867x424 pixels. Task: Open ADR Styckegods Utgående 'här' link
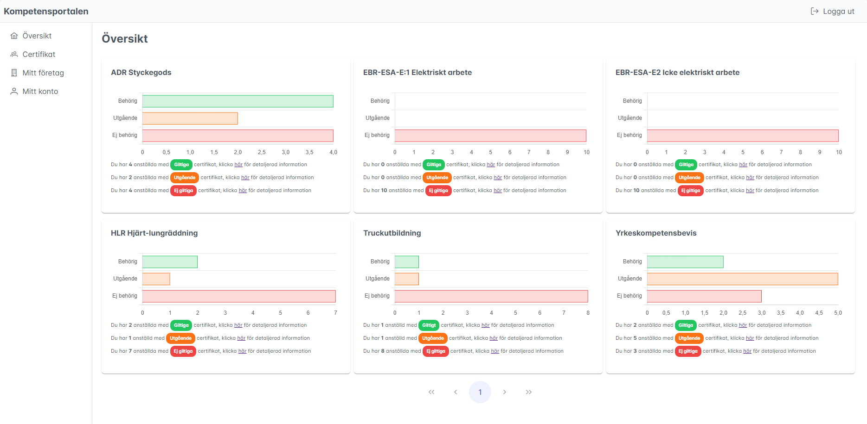[245, 177]
